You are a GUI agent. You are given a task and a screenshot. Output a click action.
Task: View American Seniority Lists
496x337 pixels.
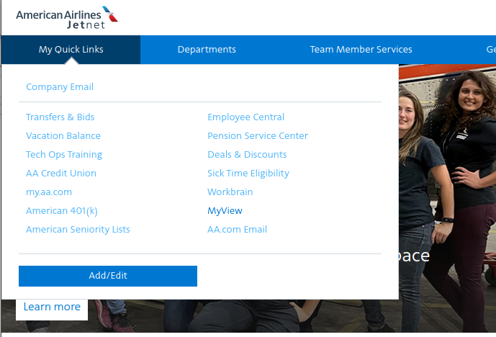point(78,230)
